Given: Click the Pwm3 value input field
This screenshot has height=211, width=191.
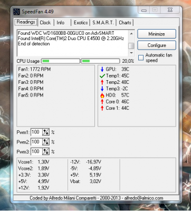Looking at the screenshot, I should coord(36,151).
